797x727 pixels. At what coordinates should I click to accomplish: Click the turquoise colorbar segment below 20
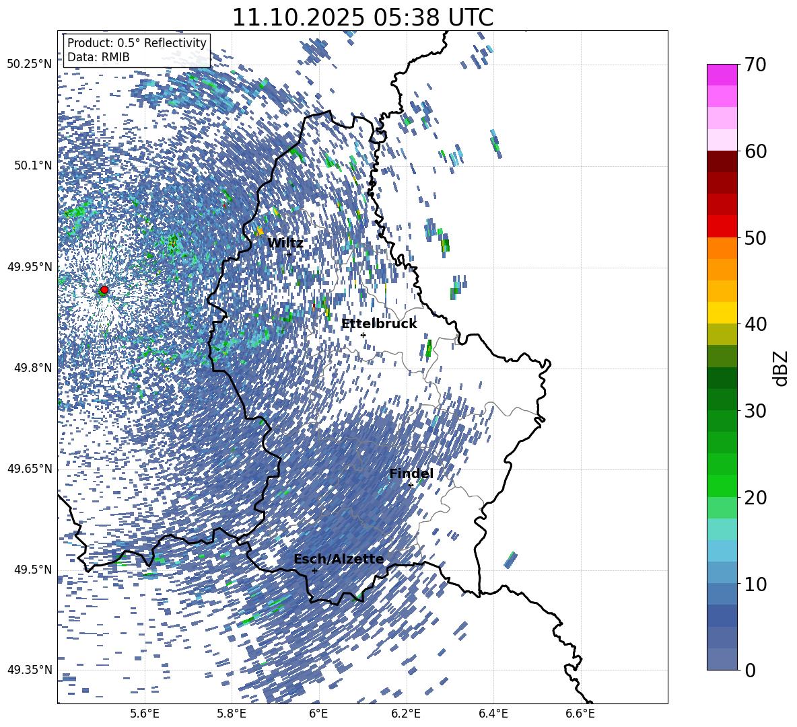tap(722, 529)
